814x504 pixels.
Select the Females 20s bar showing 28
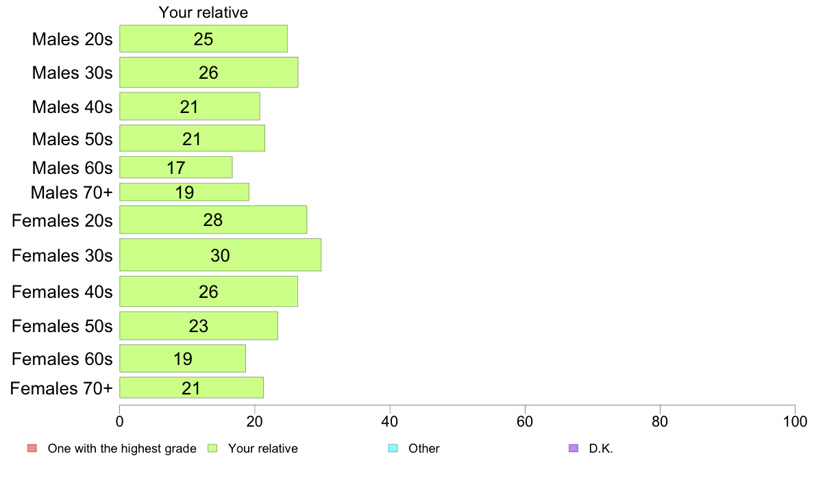point(213,220)
